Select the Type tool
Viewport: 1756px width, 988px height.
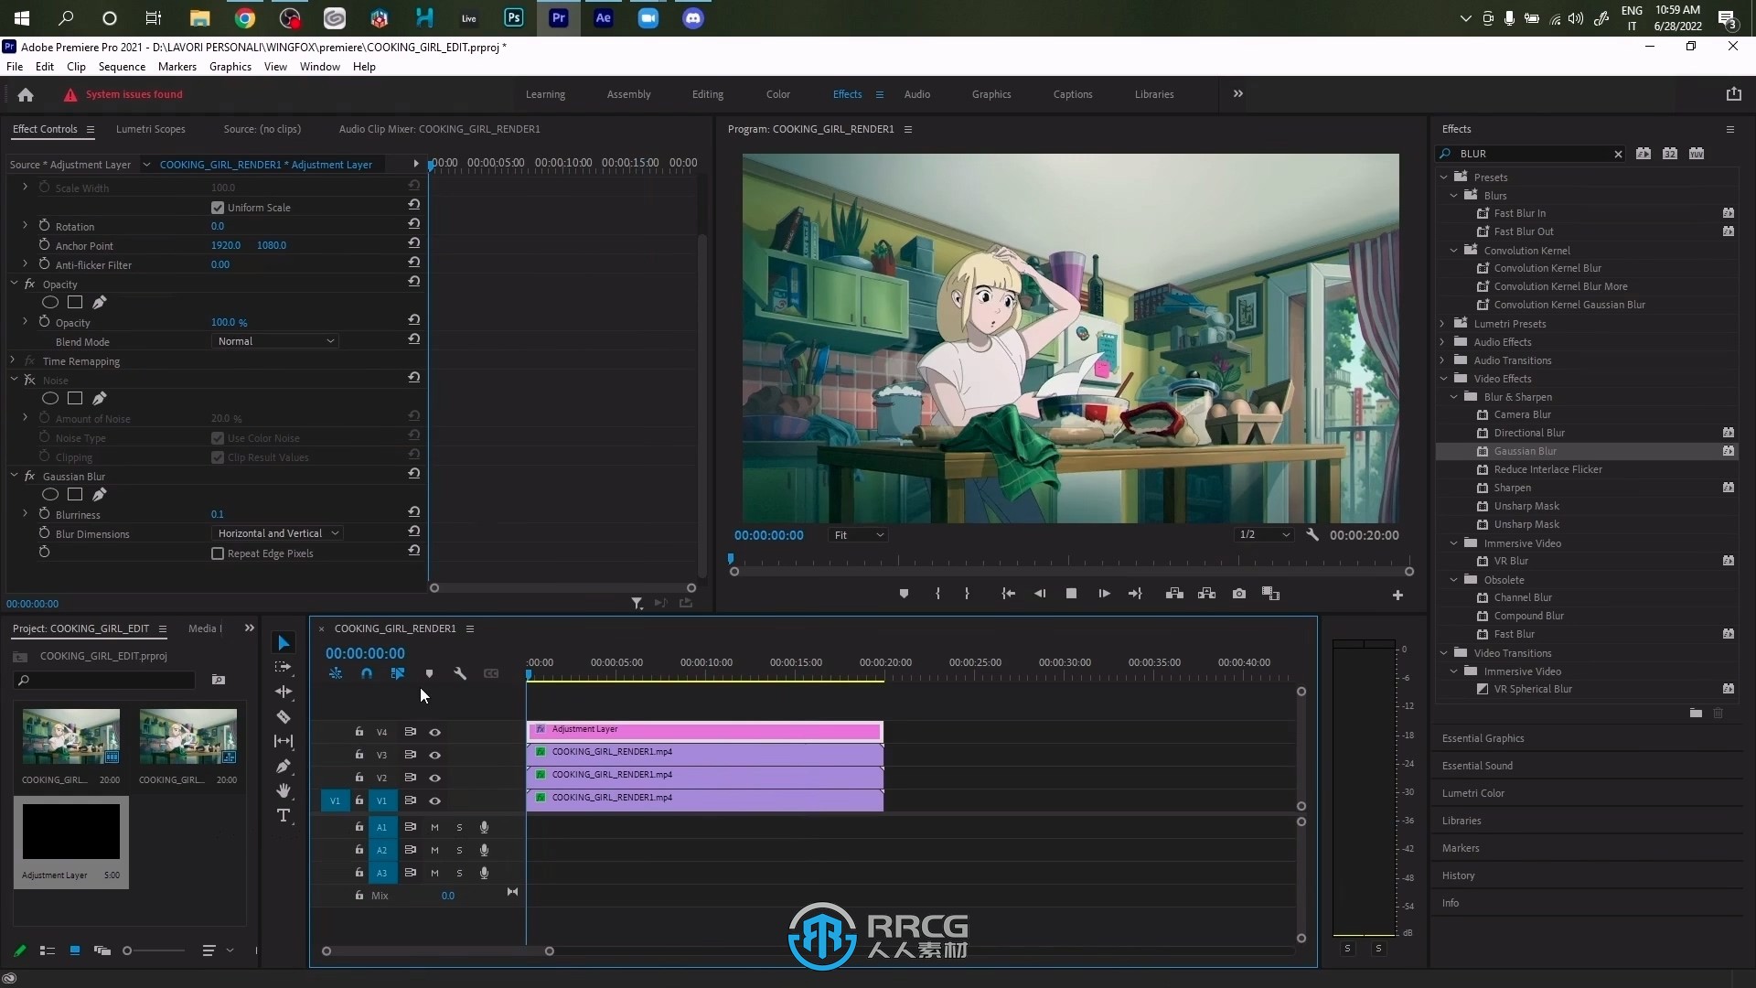tap(284, 815)
